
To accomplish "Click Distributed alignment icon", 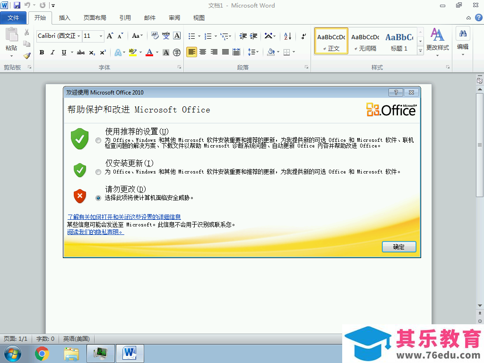I will [x=236, y=52].
